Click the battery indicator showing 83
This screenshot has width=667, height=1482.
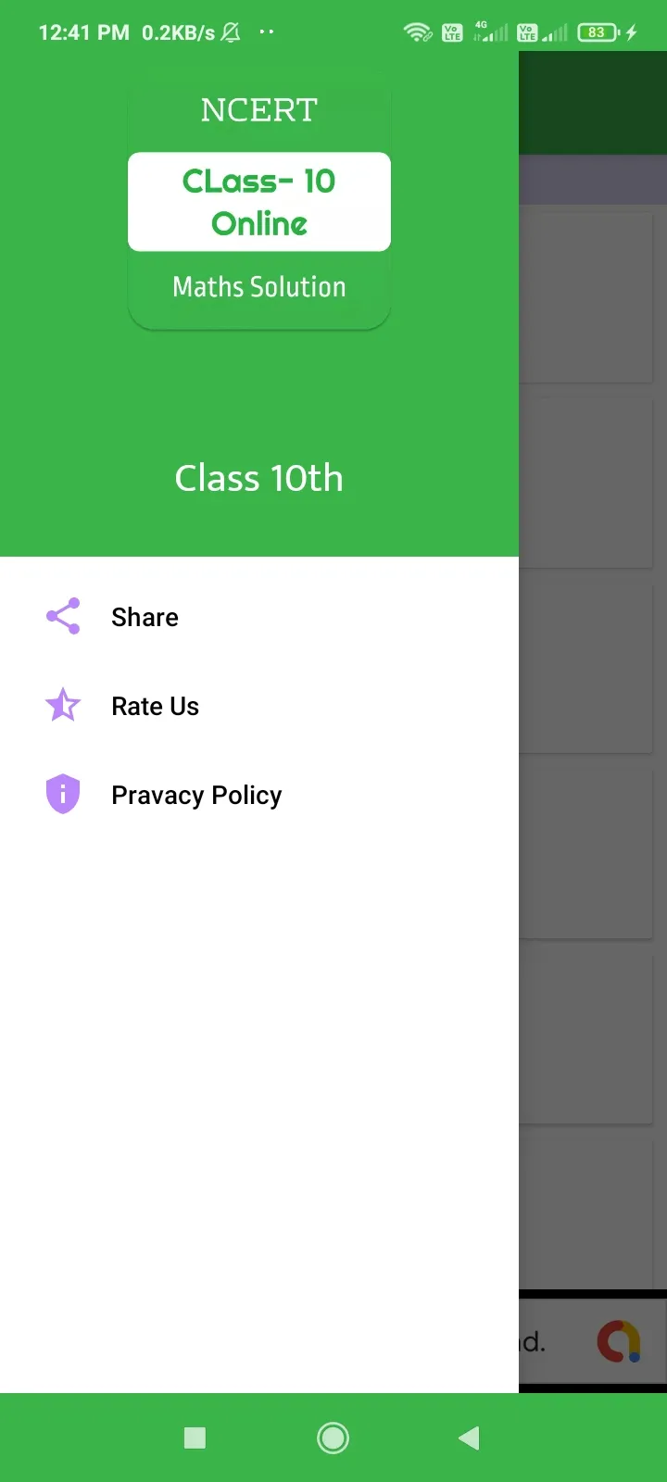pyautogui.click(x=598, y=33)
